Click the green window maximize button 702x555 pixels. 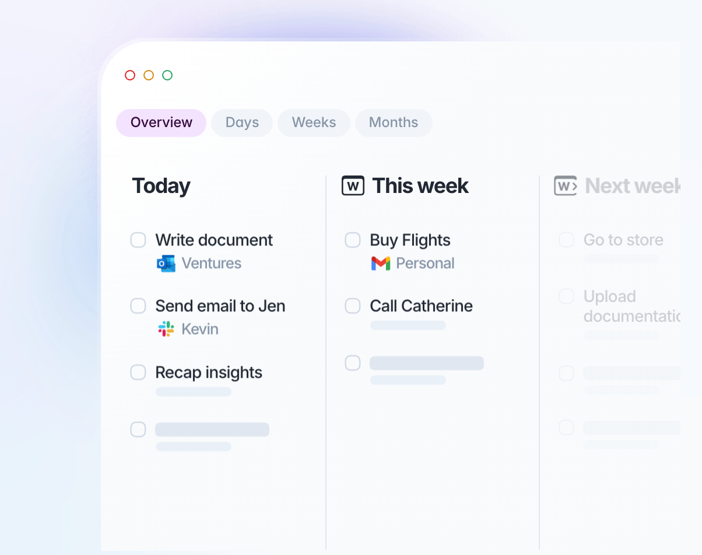(x=167, y=75)
